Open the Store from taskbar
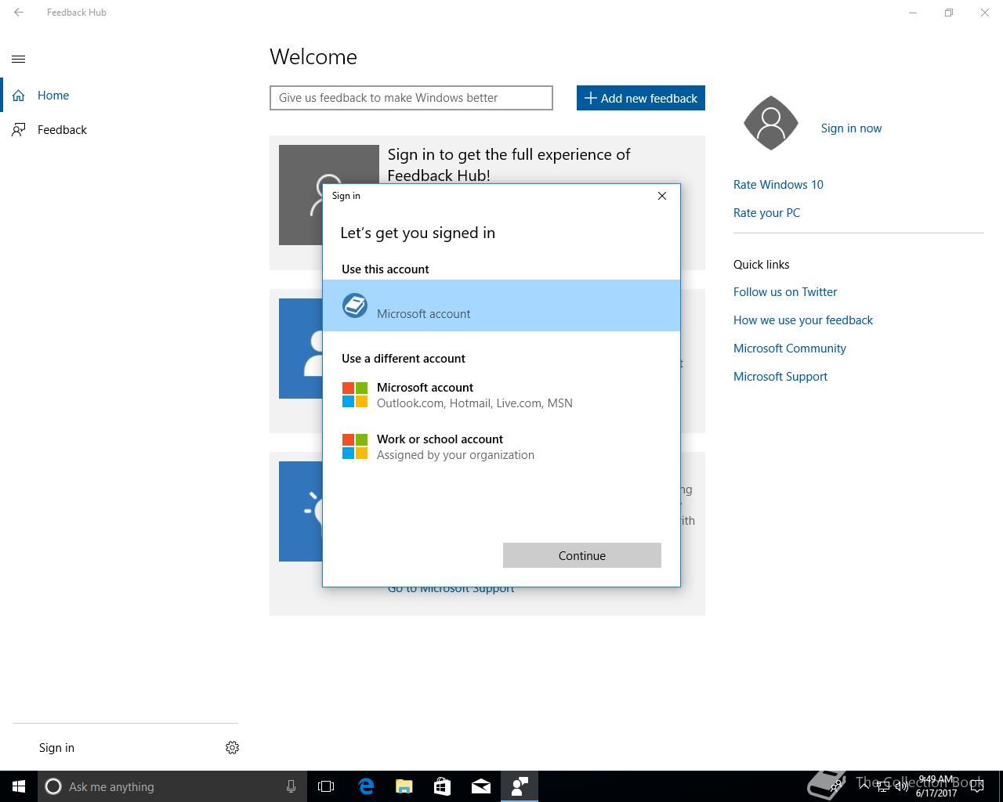Viewport: 1003px width, 802px height. coord(442,786)
